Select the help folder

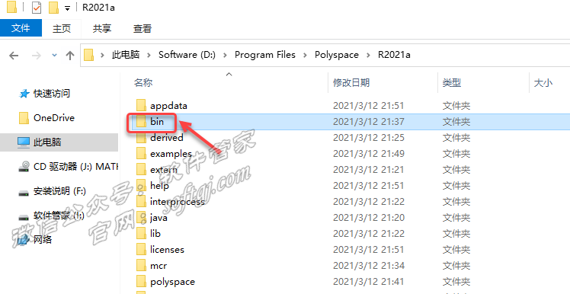[159, 186]
